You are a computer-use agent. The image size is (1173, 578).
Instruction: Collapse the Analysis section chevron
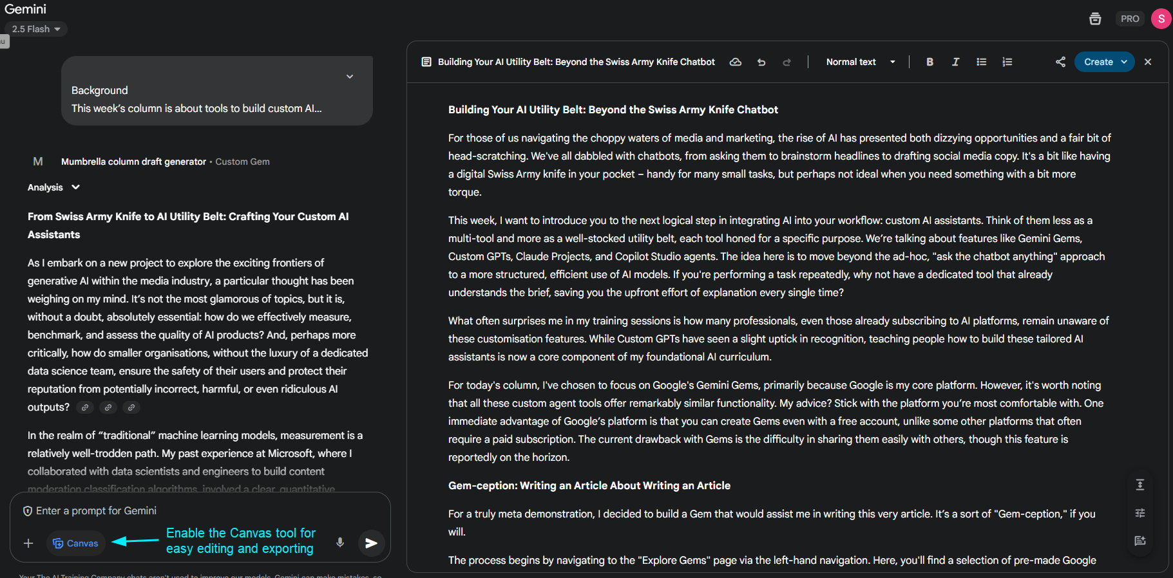(x=76, y=187)
